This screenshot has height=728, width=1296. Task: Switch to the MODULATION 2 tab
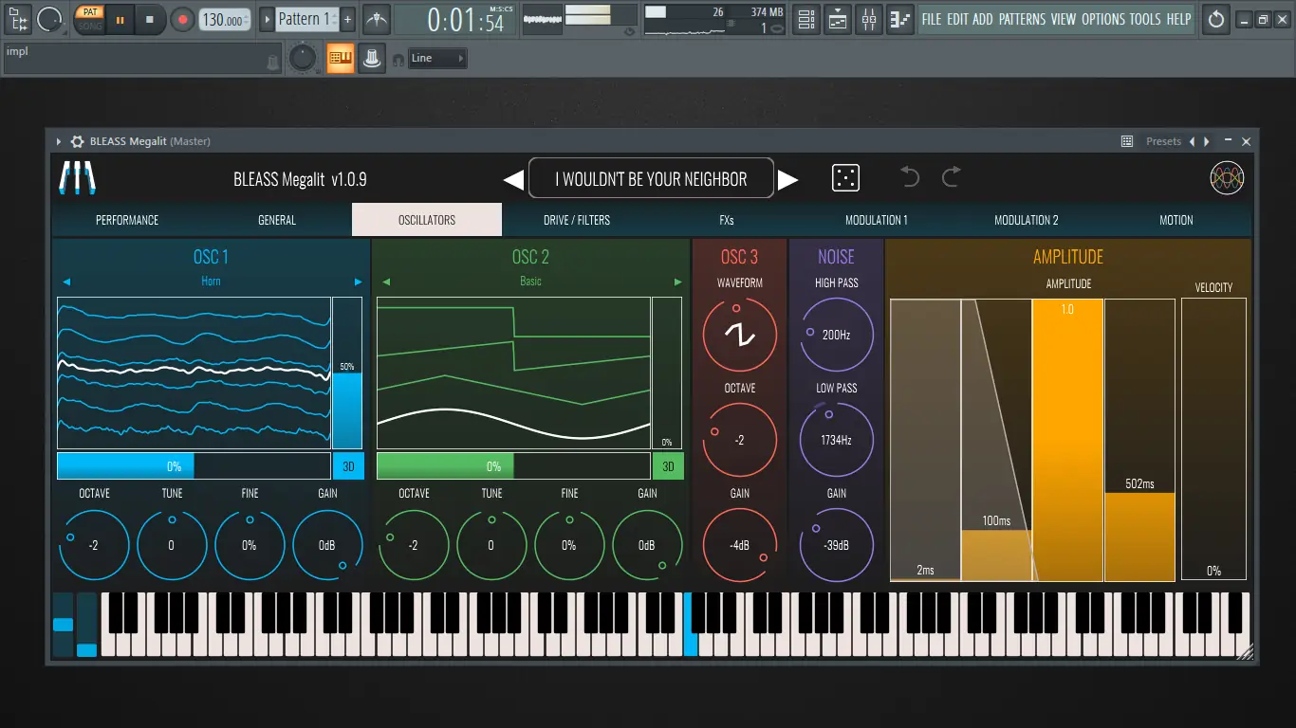(x=1027, y=220)
